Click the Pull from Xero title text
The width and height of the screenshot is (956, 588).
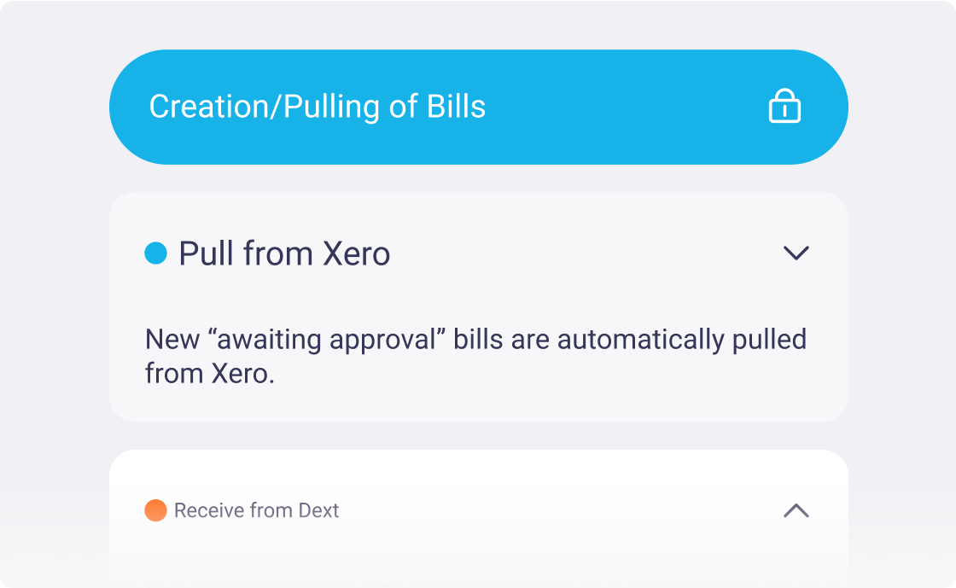click(283, 253)
